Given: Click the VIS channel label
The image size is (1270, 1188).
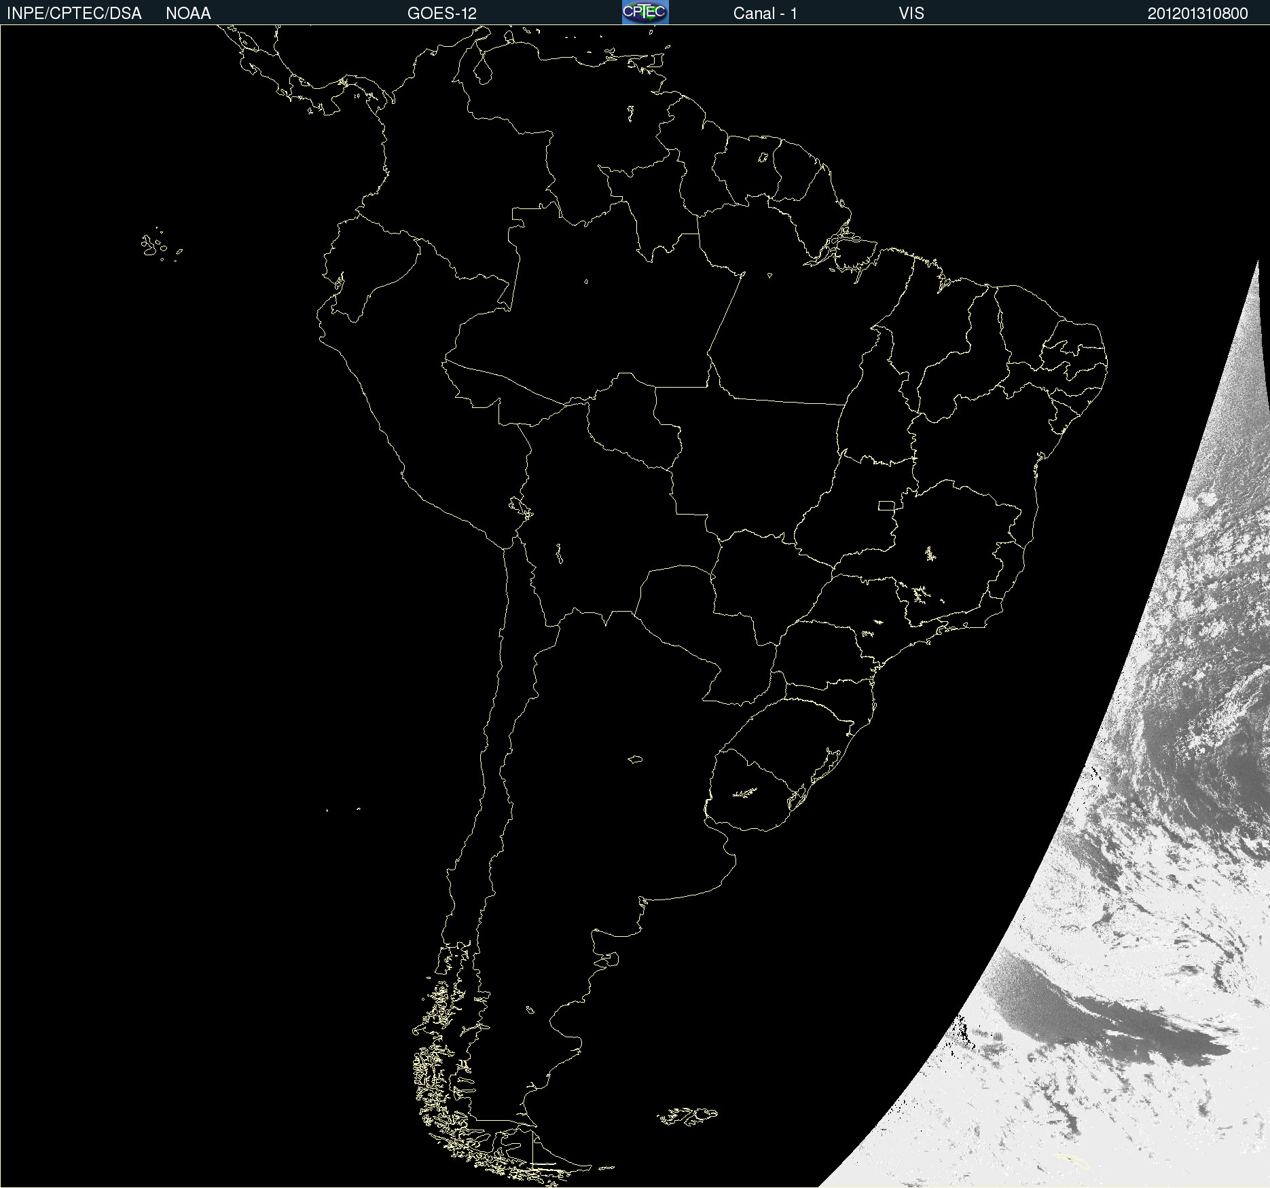Looking at the screenshot, I should coord(911,14).
